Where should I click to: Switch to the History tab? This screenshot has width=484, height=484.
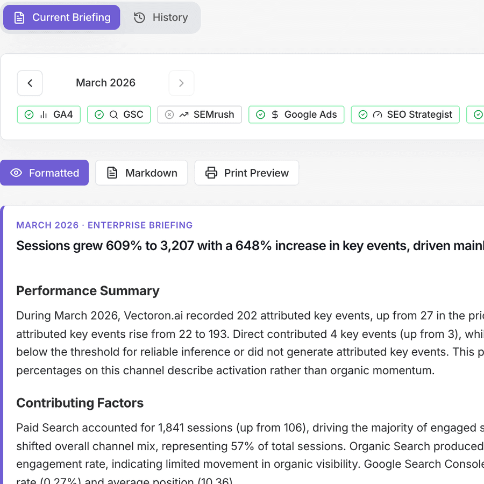pyautogui.click(x=160, y=17)
